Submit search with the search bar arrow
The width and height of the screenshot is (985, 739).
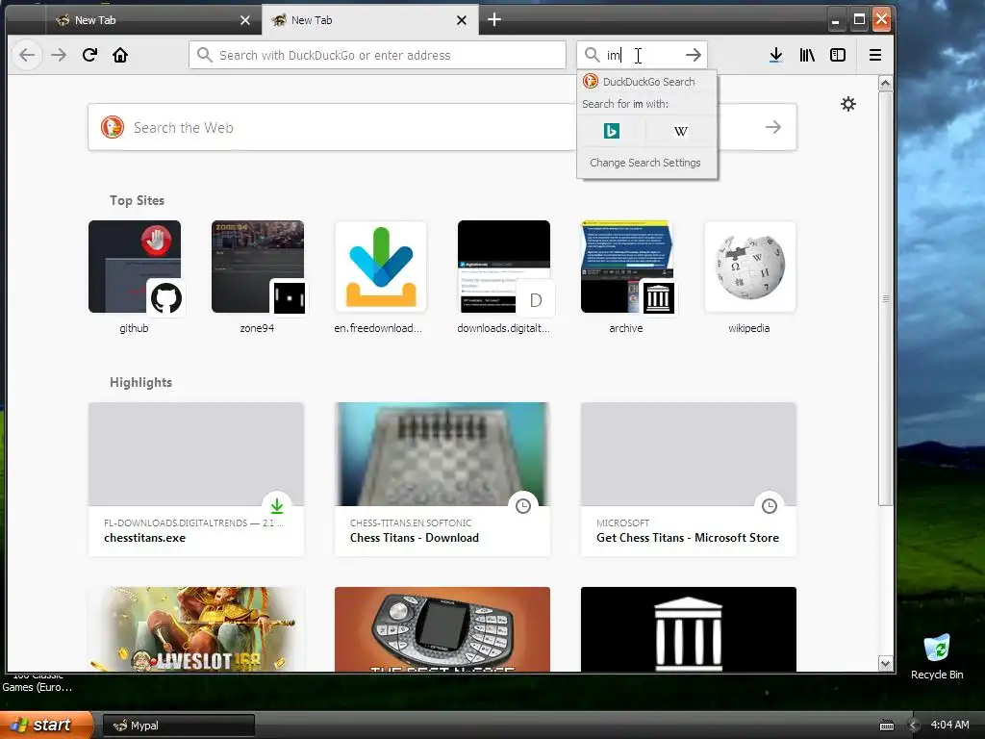[694, 55]
